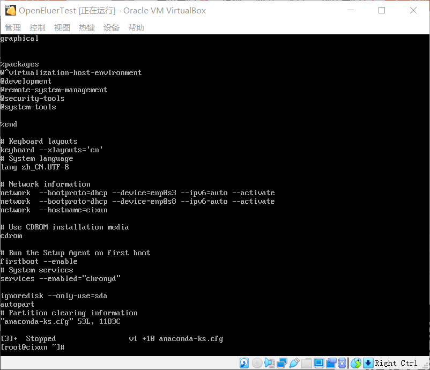This screenshot has height=370, width=430.
Task: Maximize the VirtualBox VM window
Action: (x=382, y=10)
